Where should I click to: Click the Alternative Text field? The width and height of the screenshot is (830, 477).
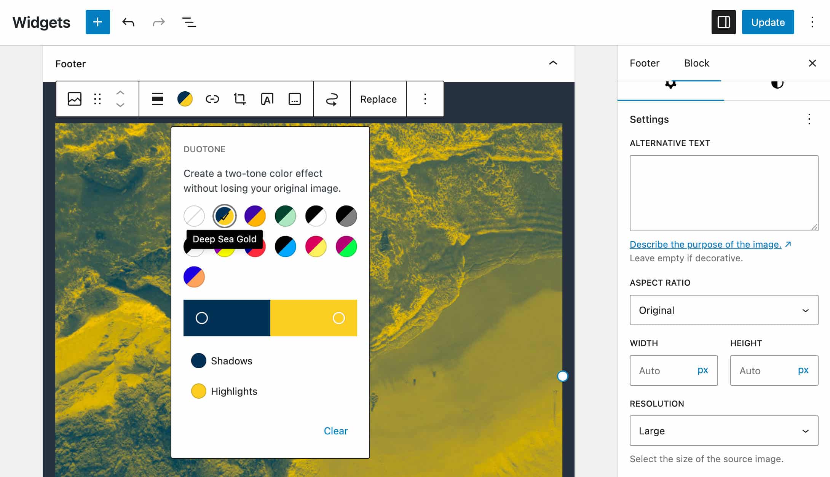tap(724, 193)
